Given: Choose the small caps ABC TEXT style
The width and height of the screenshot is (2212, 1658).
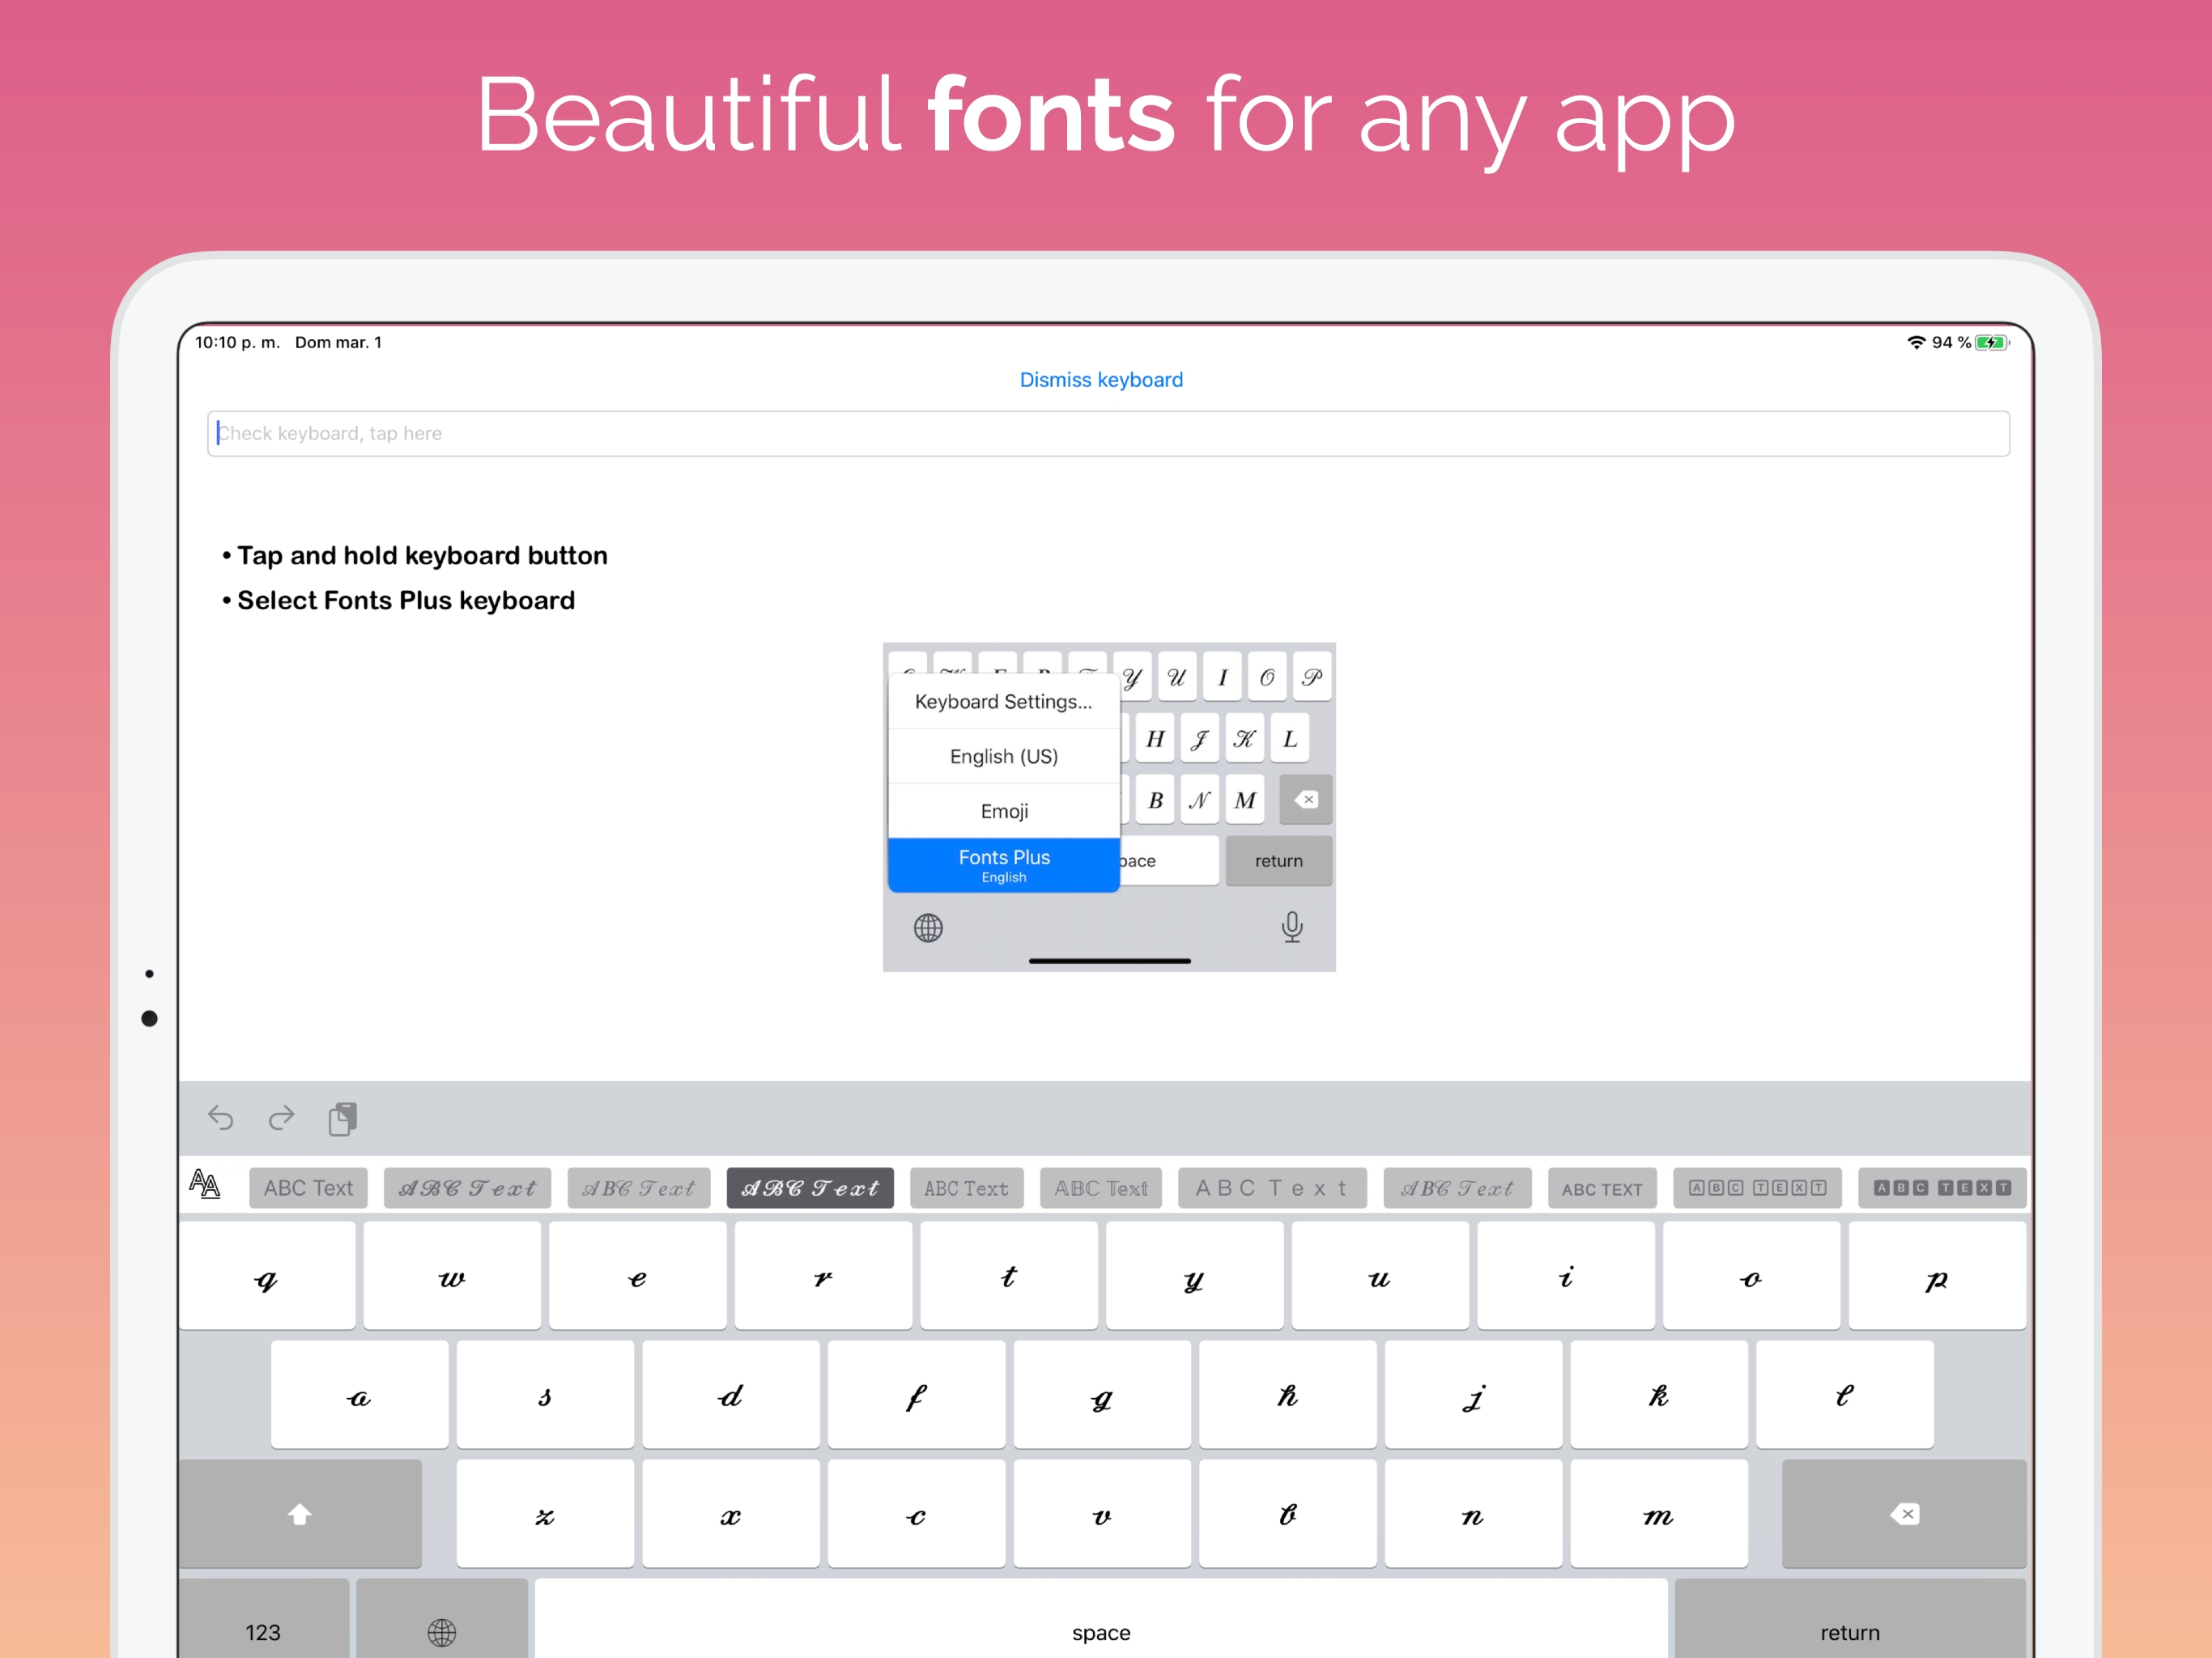Looking at the screenshot, I should pos(1602,1188).
